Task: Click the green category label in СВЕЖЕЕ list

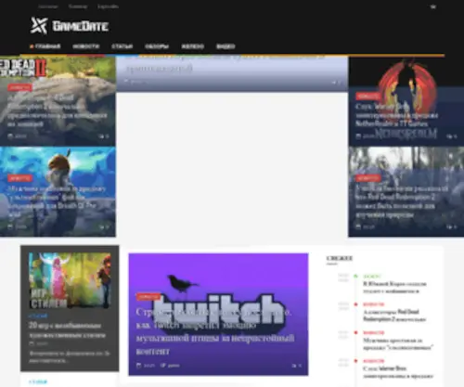Action: click(371, 276)
